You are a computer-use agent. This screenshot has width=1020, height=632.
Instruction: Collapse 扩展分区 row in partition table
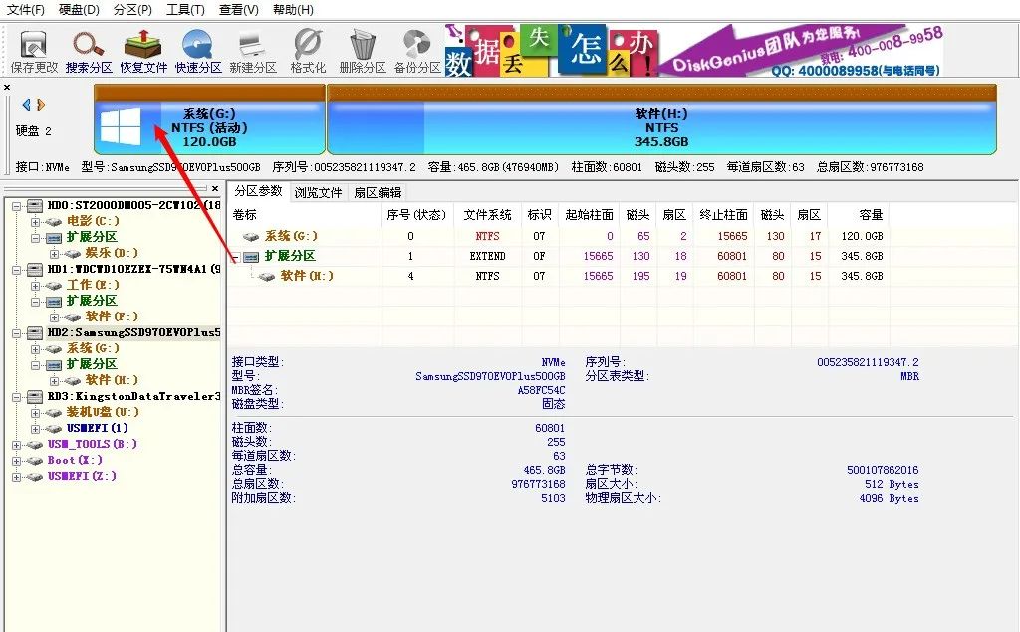click(x=236, y=257)
